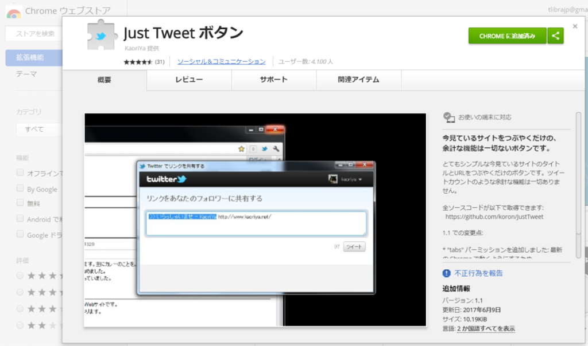588x346 pixels.
Task: Select the third rating filter radio button
Action: (x=20, y=309)
